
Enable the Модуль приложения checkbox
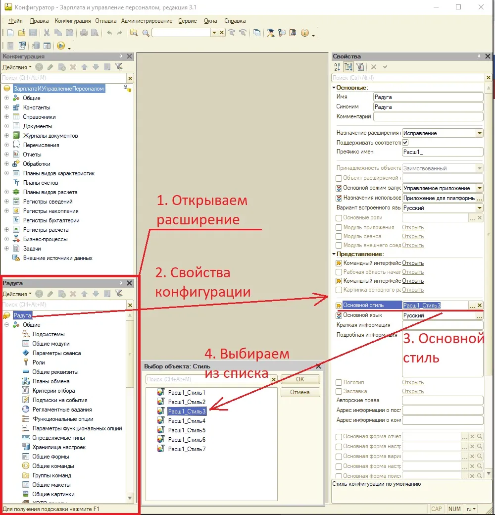tap(339, 228)
